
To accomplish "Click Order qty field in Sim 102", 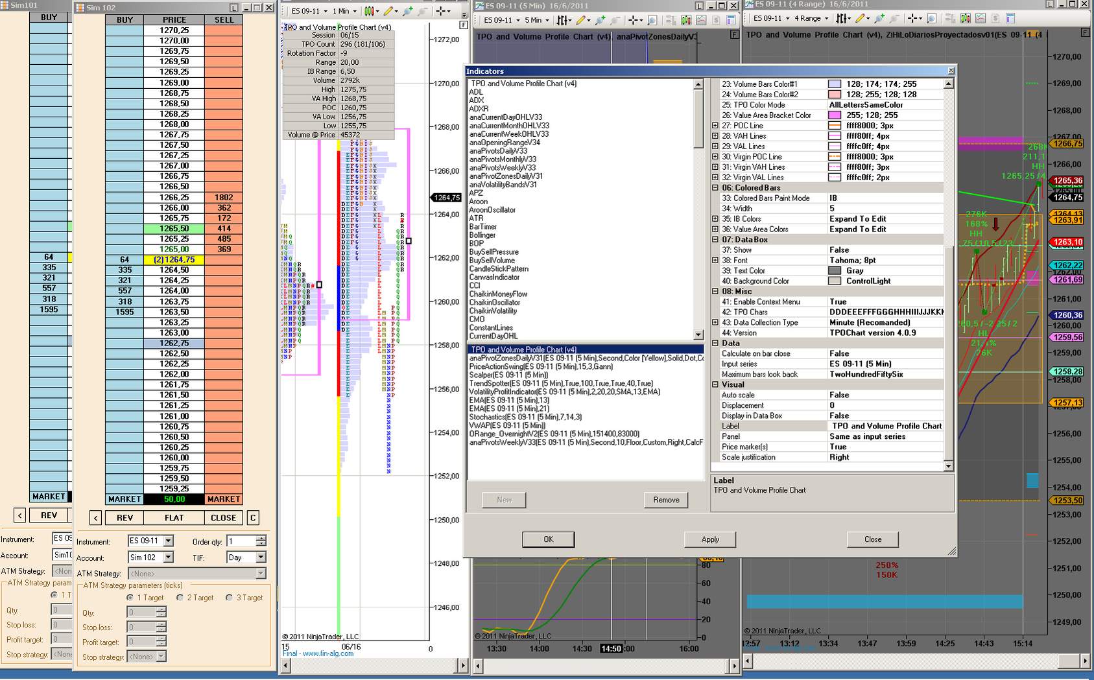I will (241, 541).
